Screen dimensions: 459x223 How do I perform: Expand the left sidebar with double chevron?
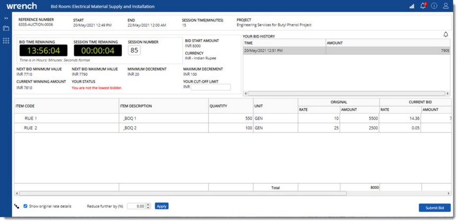point(6,18)
